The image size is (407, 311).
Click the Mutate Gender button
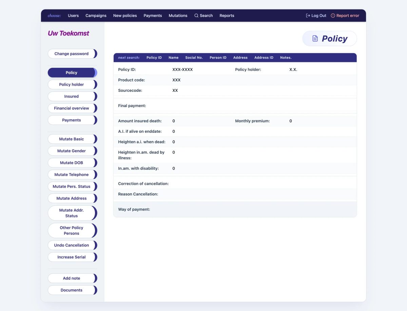click(72, 151)
